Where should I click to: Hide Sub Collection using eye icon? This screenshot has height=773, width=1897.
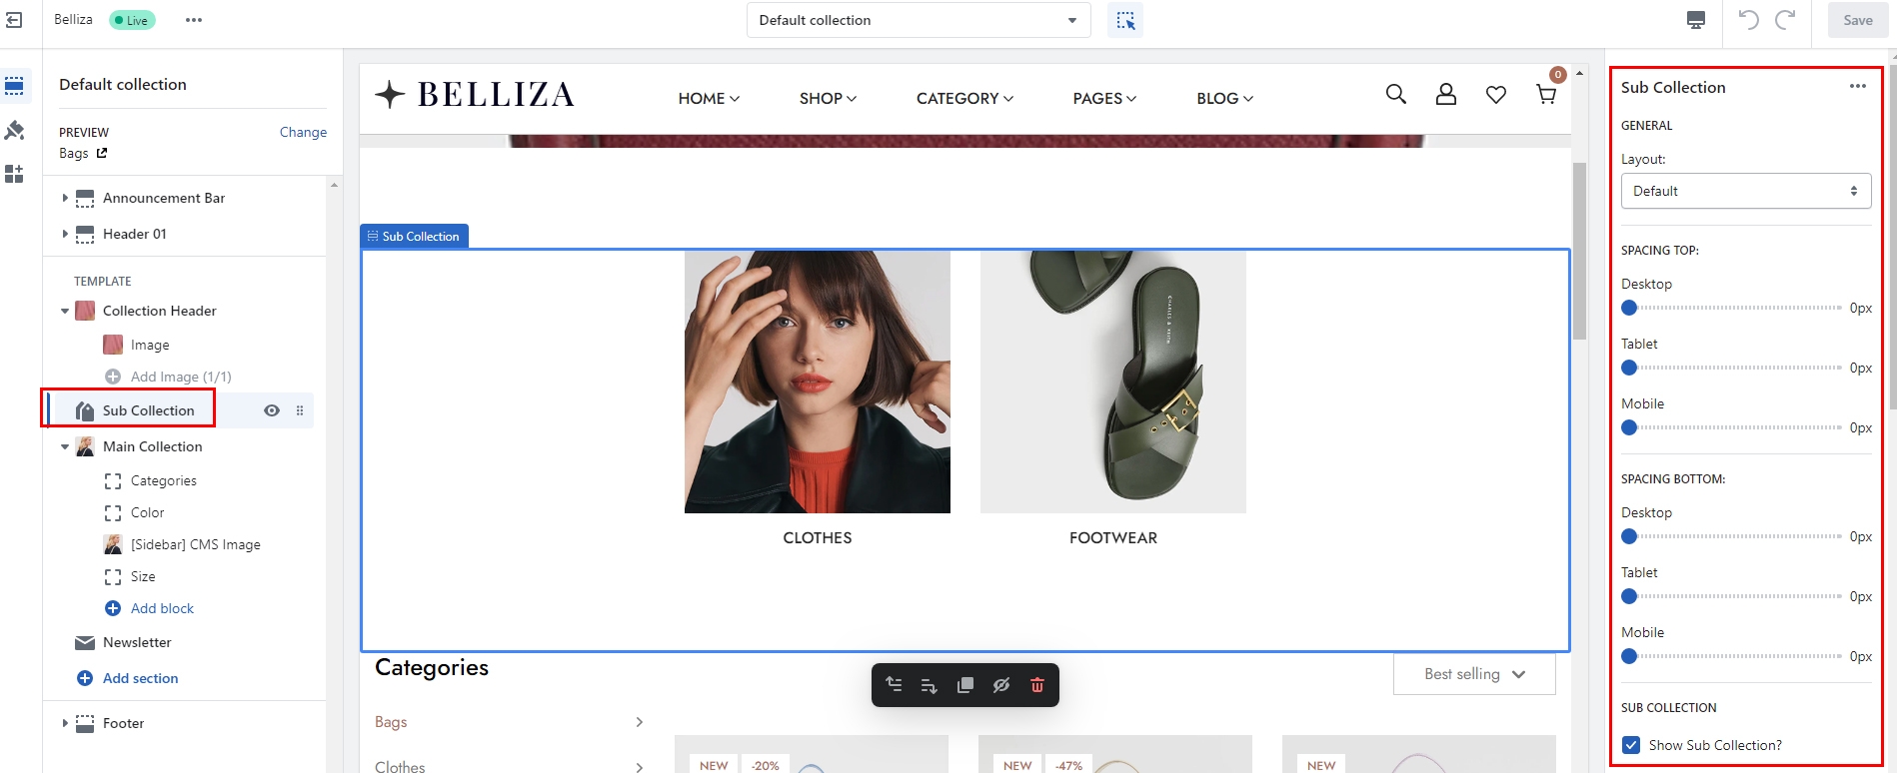[x=271, y=410]
